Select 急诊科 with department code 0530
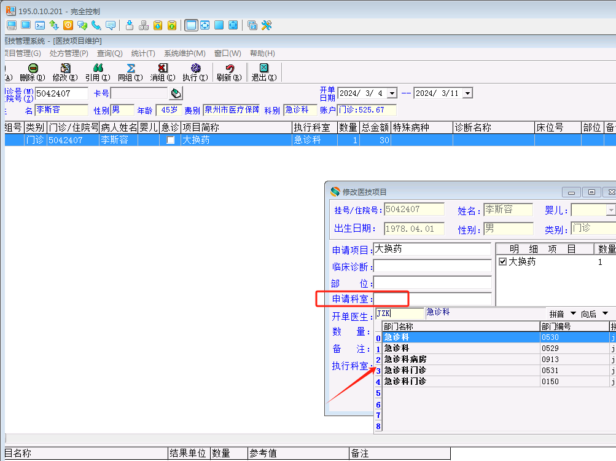This screenshot has height=461, width=616. (x=499, y=337)
